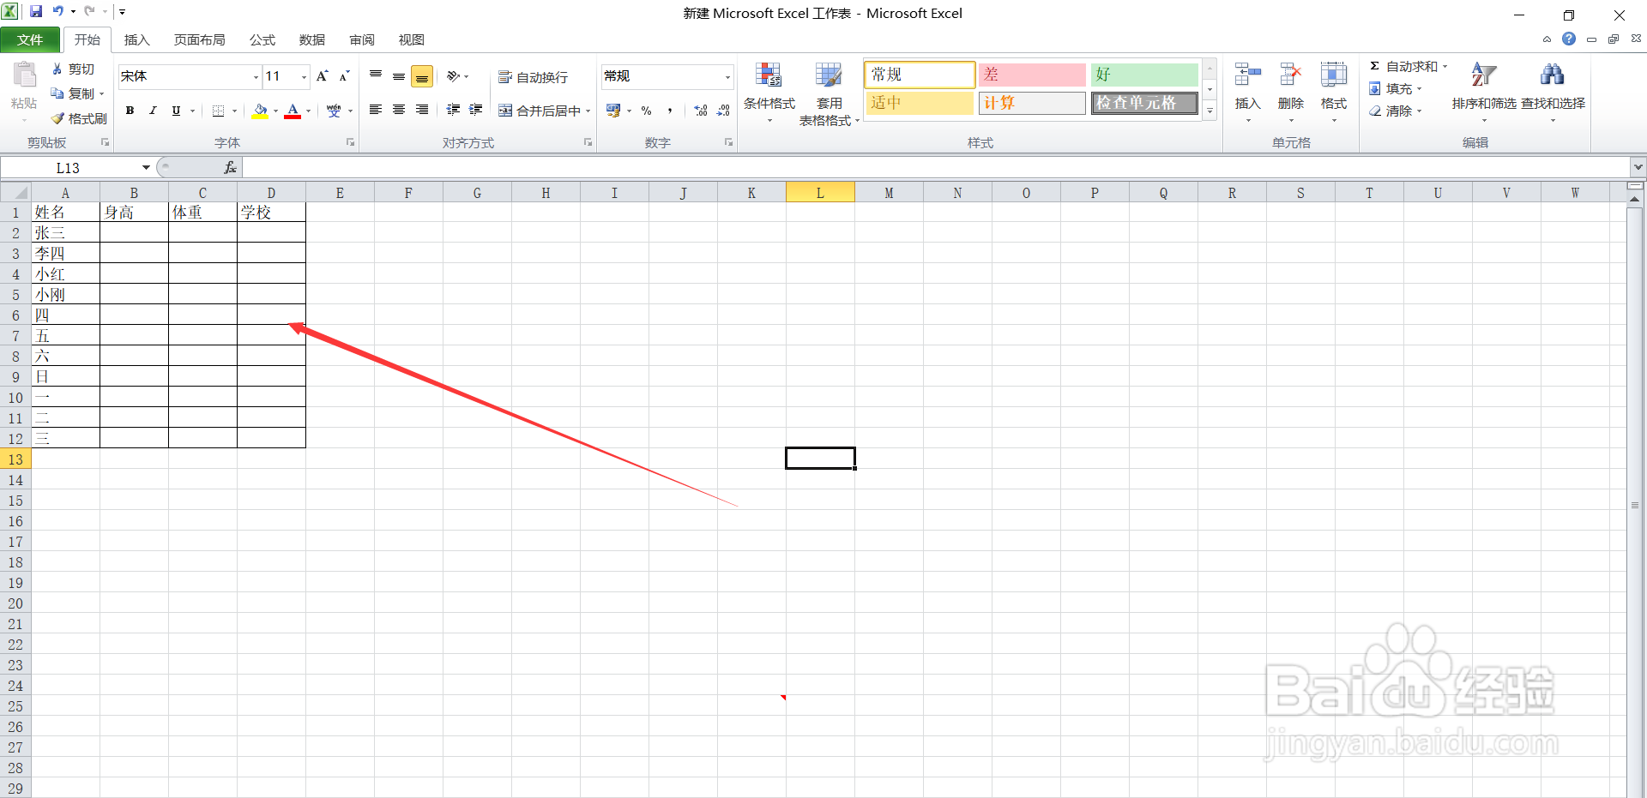Click the Fill (填充) button
The height and width of the screenshot is (798, 1647).
(1391, 88)
